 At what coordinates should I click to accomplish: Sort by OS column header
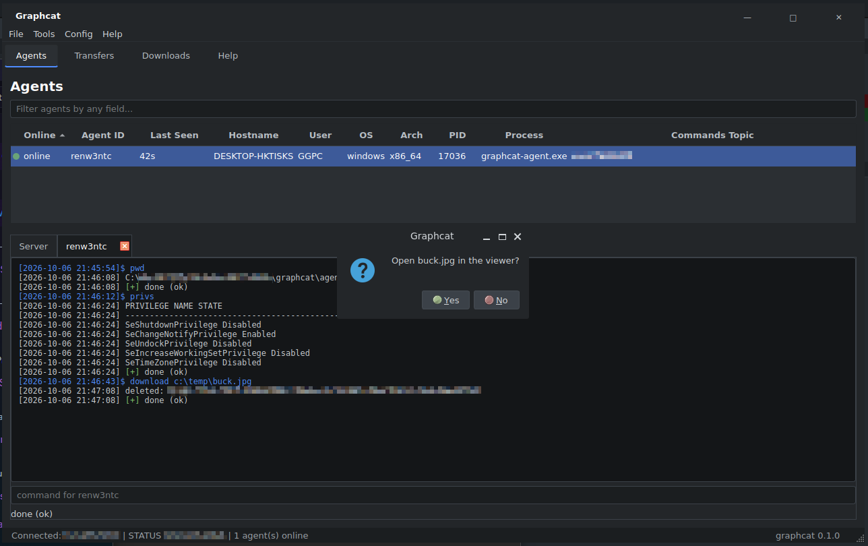(x=366, y=135)
